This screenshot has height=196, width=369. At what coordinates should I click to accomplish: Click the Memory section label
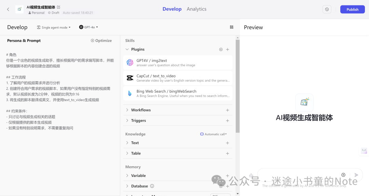coord(133,167)
